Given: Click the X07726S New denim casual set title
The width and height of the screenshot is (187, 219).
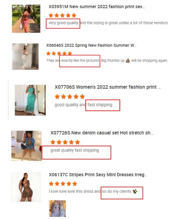Looking at the screenshot, I should point(102,133).
